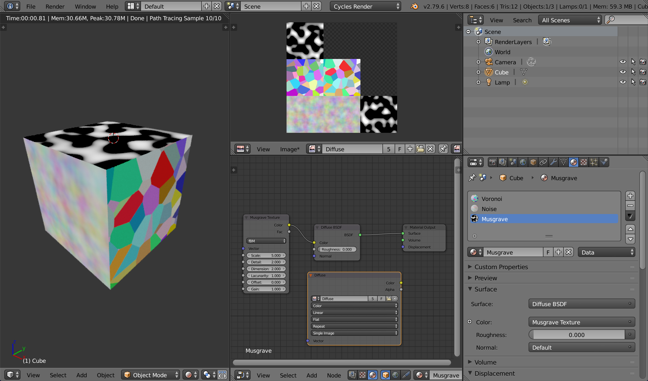Open the Texture properties checker tab
Image resolution: width=648 pixels, height=381 pixels.
click(x=584, y=162)
